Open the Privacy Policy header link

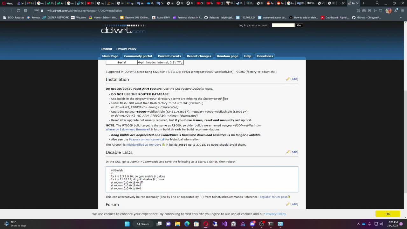pyautogui.click(x=126, y=49)
